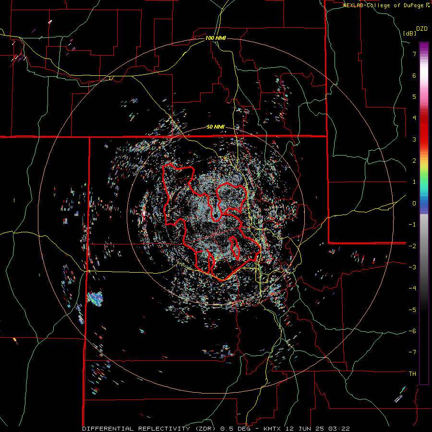
Task: Click the radar site dot at map center
Action: (x=216, y=215)
